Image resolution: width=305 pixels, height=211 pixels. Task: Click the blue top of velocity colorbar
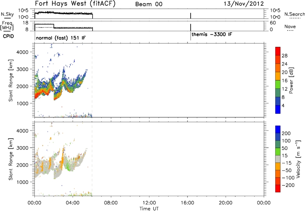pyautogui.click(x=278, y=129)
